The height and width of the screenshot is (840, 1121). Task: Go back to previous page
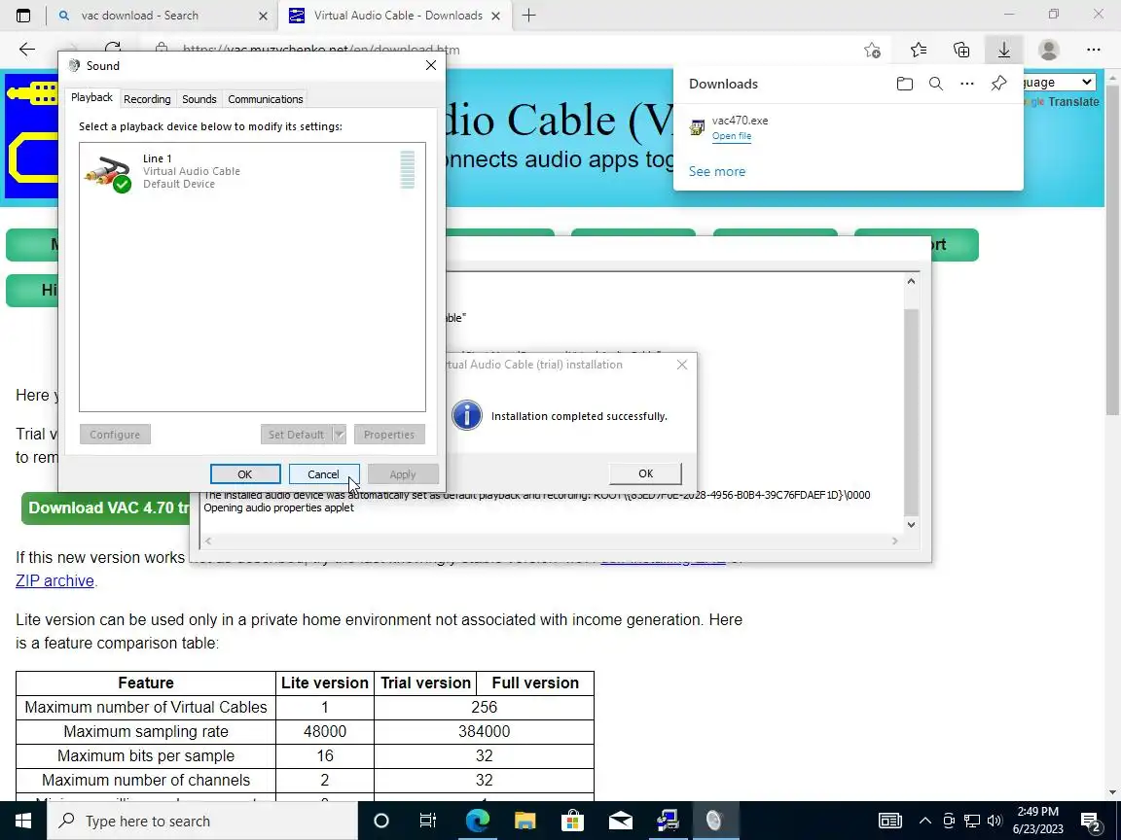[x=27, y=50]
